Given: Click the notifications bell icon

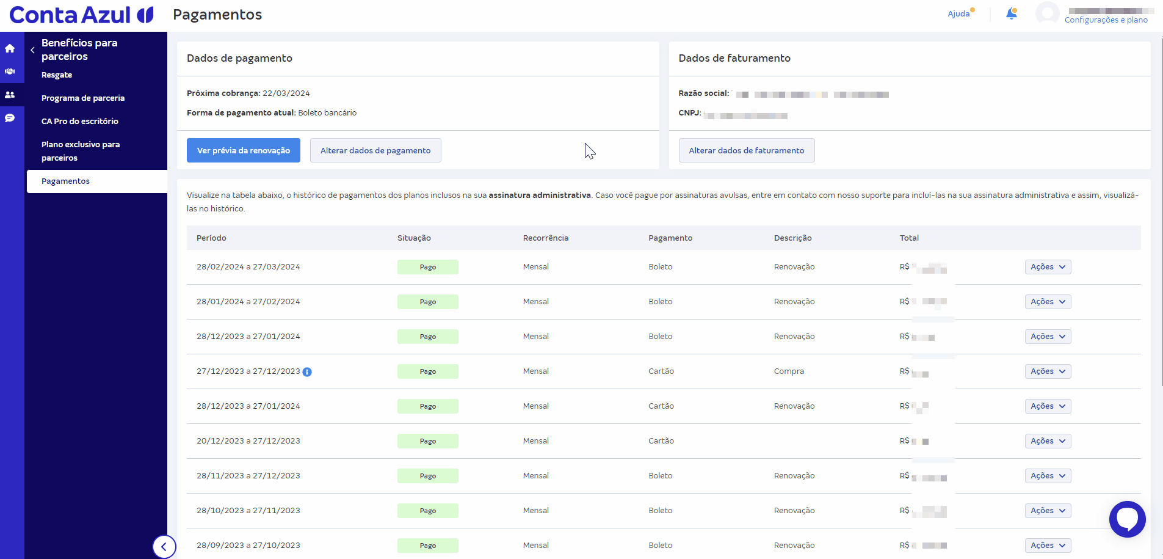Looking at the screenshot, I should [1011, 13].
